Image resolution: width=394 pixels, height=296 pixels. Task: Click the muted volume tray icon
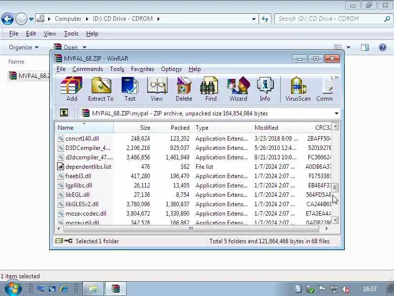pos(346,289)
